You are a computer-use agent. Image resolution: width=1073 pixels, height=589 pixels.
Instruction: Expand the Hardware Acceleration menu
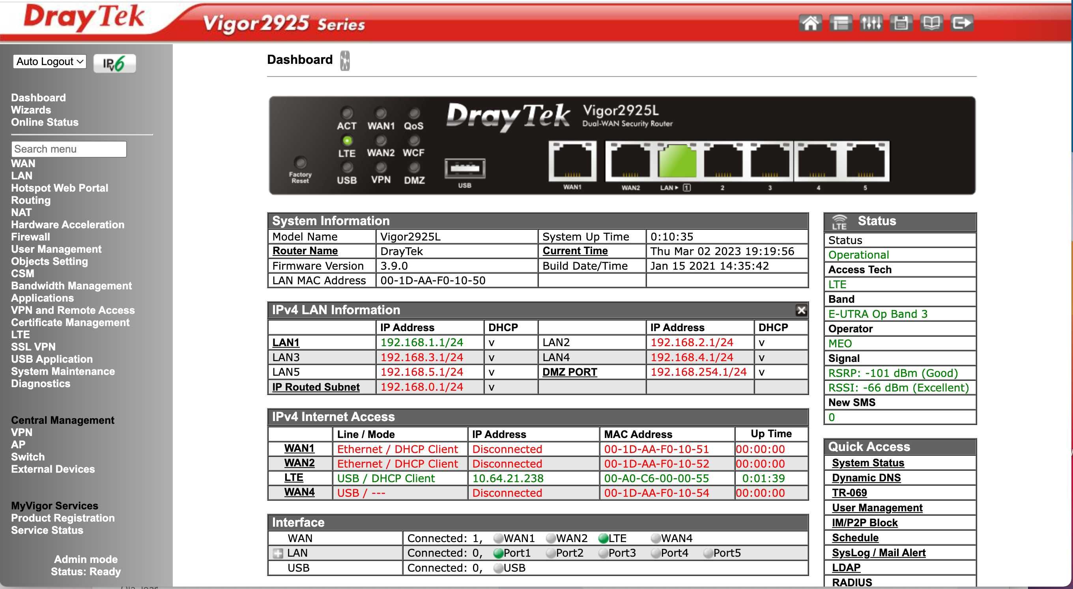click(x=68, y=224)
